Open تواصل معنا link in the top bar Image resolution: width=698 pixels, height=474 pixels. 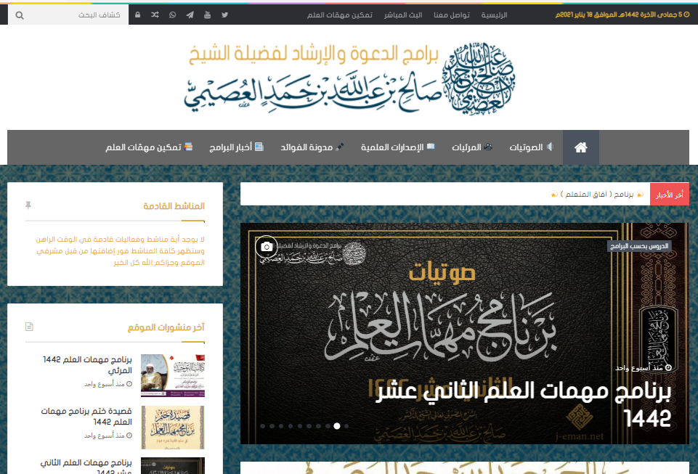(452, 15)
